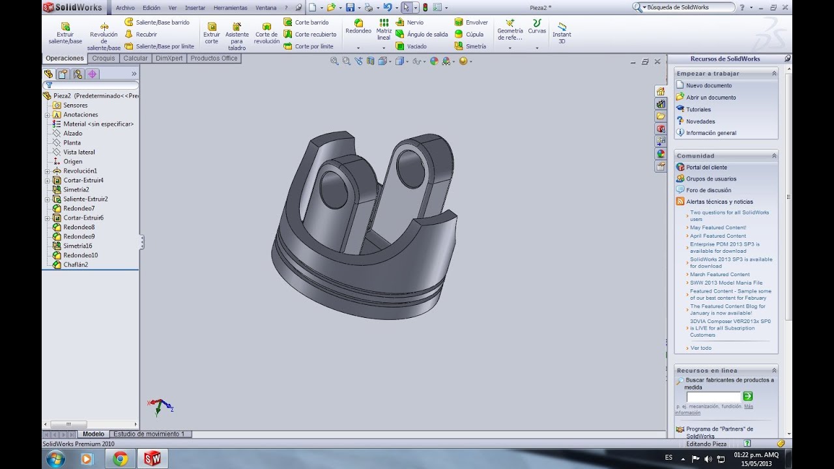This screenshot has width=834, height=469.
Task: Select the Extruir corte tool
Action: pyautogui.click(x=212, y=33)
